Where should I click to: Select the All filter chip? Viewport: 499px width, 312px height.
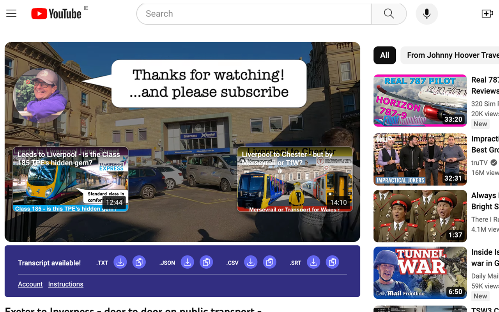[384, 55]
